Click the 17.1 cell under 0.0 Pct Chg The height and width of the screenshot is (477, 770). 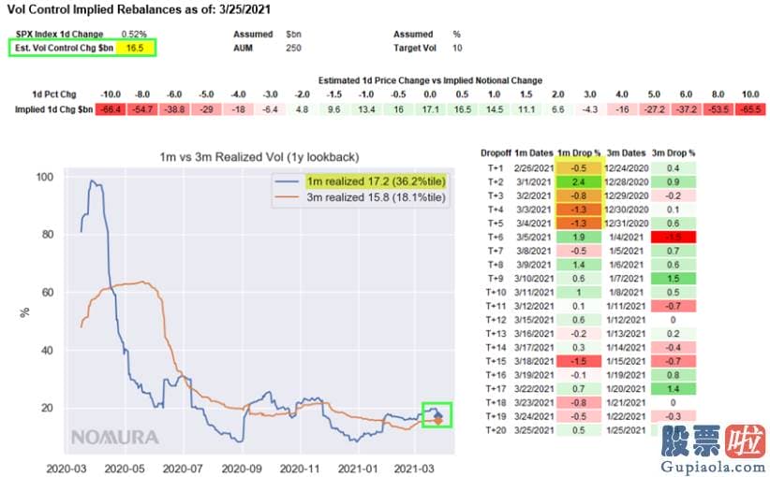point(430,109)
